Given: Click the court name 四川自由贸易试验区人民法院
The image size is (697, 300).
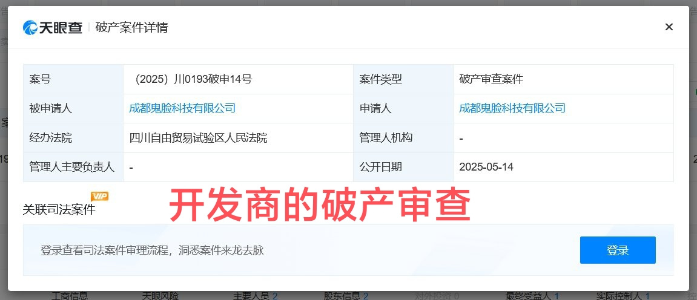Looking at the screenshot, I should [x=198, y=138].
